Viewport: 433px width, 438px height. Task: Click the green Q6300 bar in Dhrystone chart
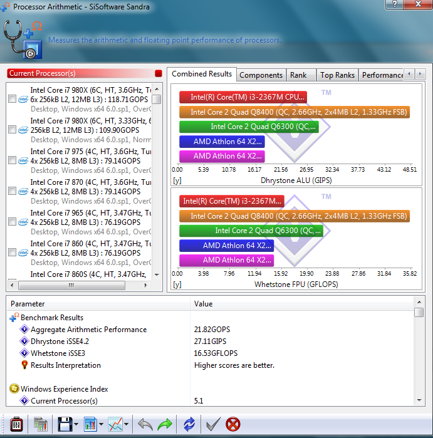click(249, 127)
